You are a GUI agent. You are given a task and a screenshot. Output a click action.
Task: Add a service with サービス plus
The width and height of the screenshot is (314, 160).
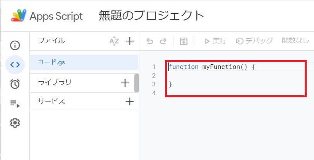point(129,102)
